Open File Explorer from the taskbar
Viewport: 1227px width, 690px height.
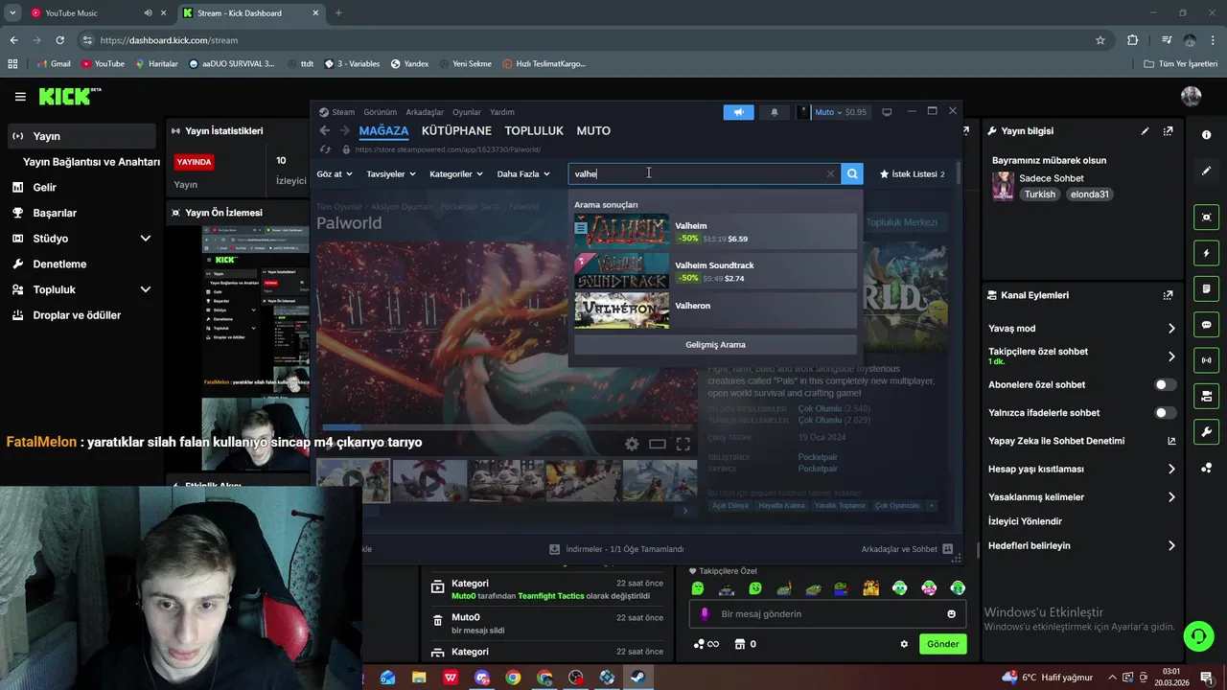pyautogui.click(x=419, y=678)
